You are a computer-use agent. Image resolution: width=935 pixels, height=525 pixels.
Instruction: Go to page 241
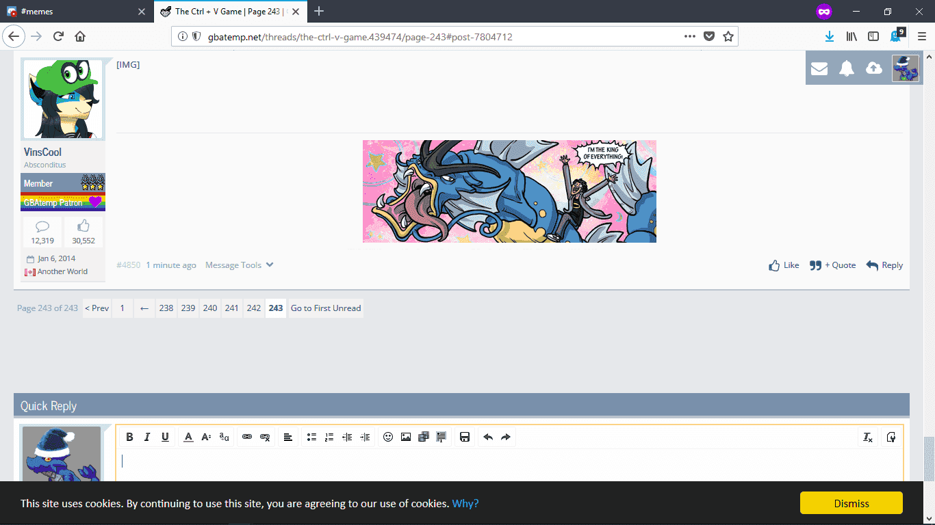click(232, 308)
